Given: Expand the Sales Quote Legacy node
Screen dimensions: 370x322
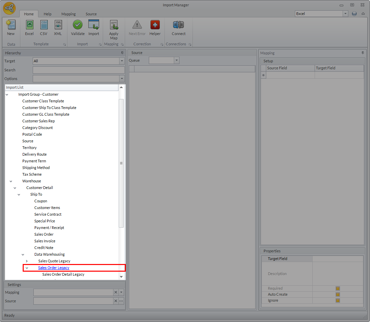Looking at the screenshot, I should tap(27, 261).
